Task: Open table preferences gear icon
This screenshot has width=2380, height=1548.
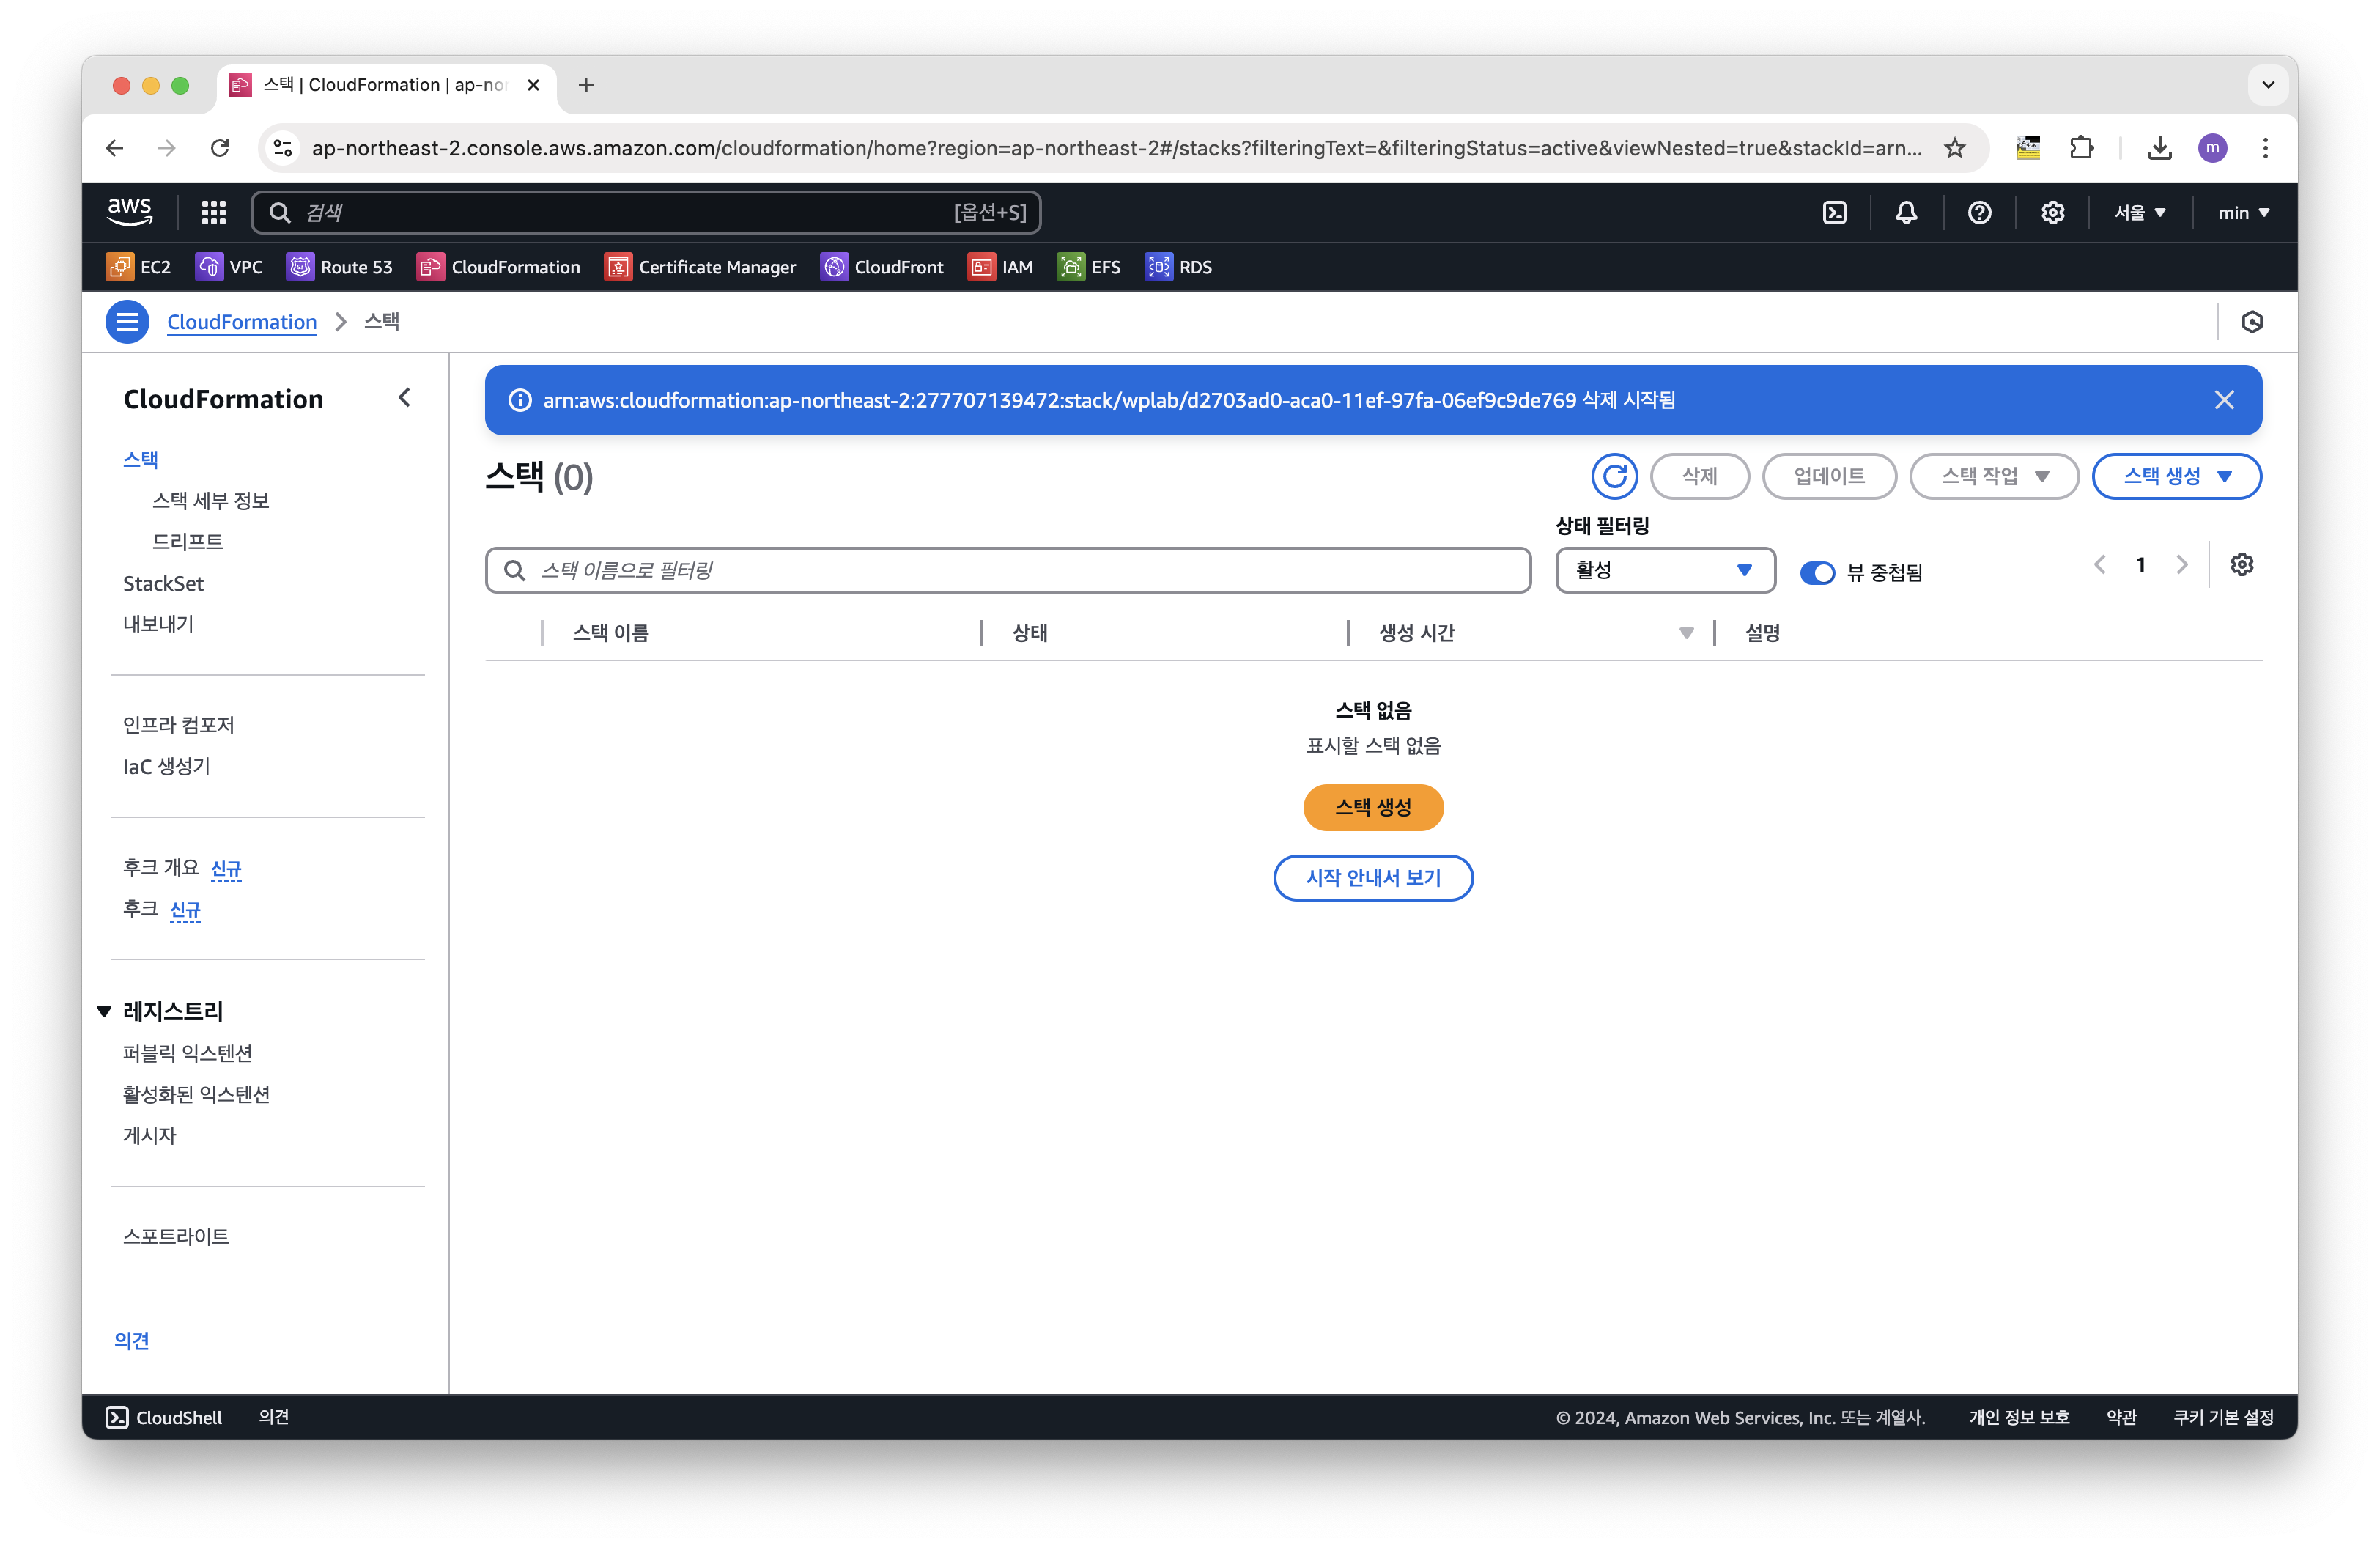Action: tap(2241, 565)
